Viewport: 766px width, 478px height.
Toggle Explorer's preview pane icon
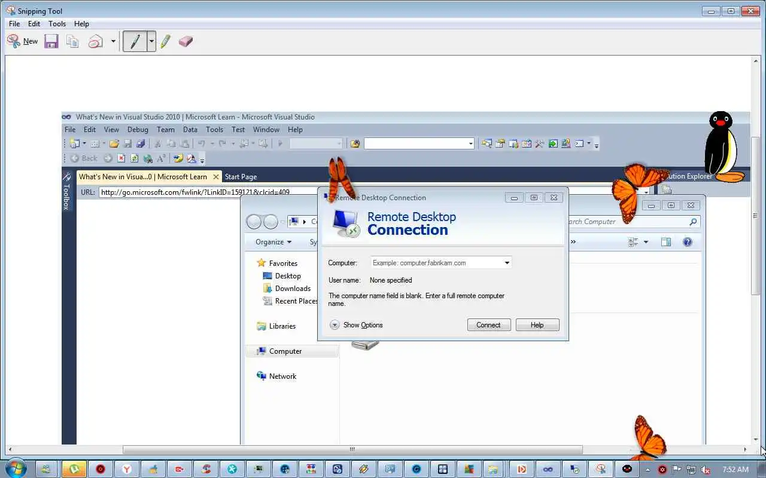(x=665, y=242)
